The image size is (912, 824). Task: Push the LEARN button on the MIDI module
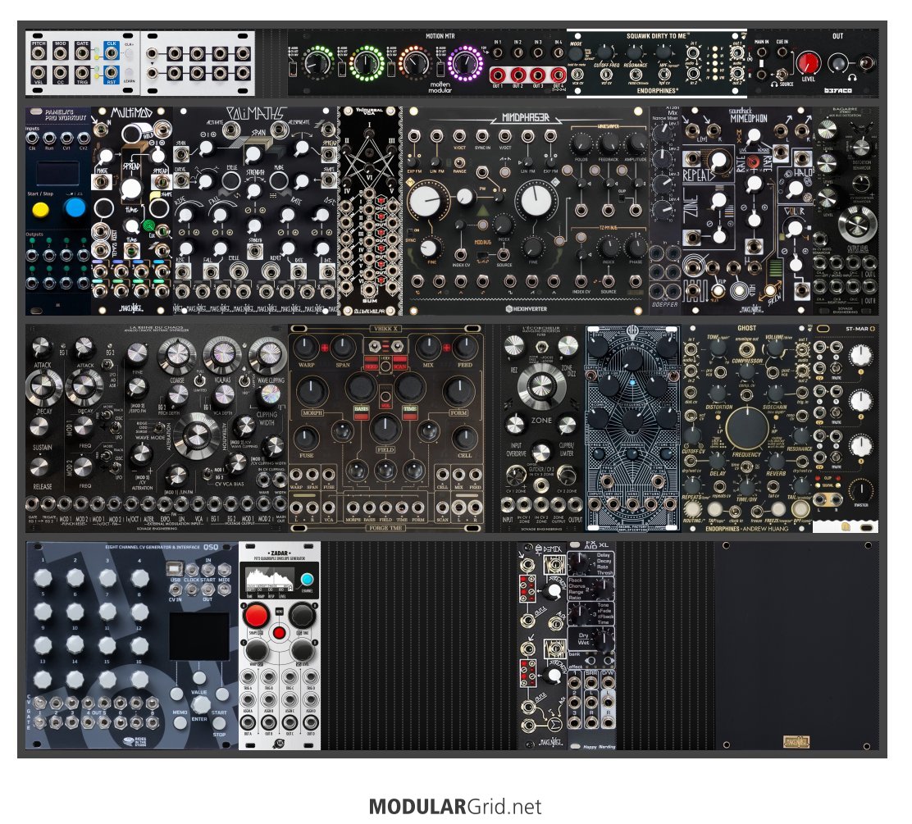pyautogui.click(x=129, y=73)
